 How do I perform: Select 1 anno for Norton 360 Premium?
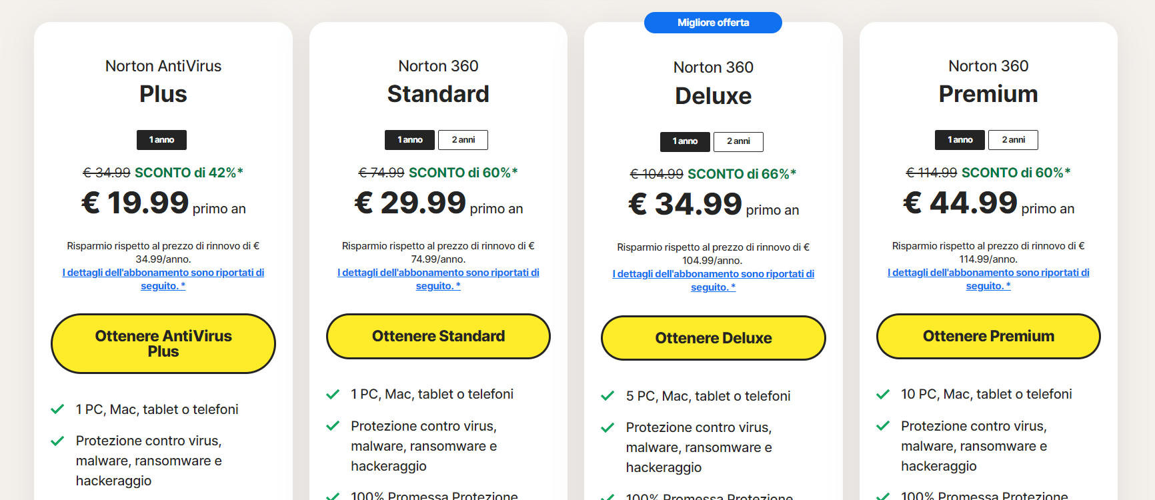(960, 140)
